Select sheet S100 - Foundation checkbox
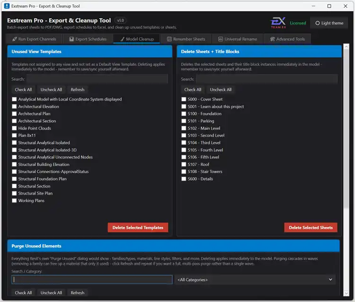Screen dimensions: 355x302 (184, 114)
